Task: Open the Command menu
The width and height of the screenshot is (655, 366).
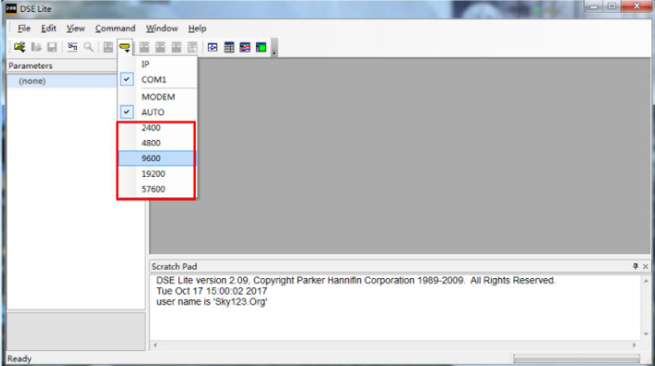Action: pos(115,29)
